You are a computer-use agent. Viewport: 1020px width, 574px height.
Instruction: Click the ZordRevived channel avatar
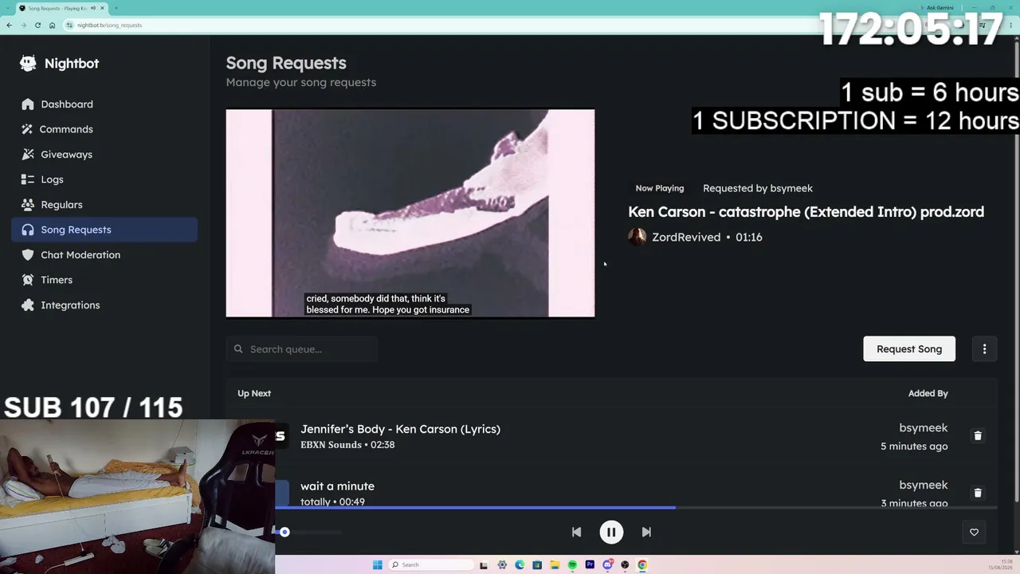[x=637, y=237]
